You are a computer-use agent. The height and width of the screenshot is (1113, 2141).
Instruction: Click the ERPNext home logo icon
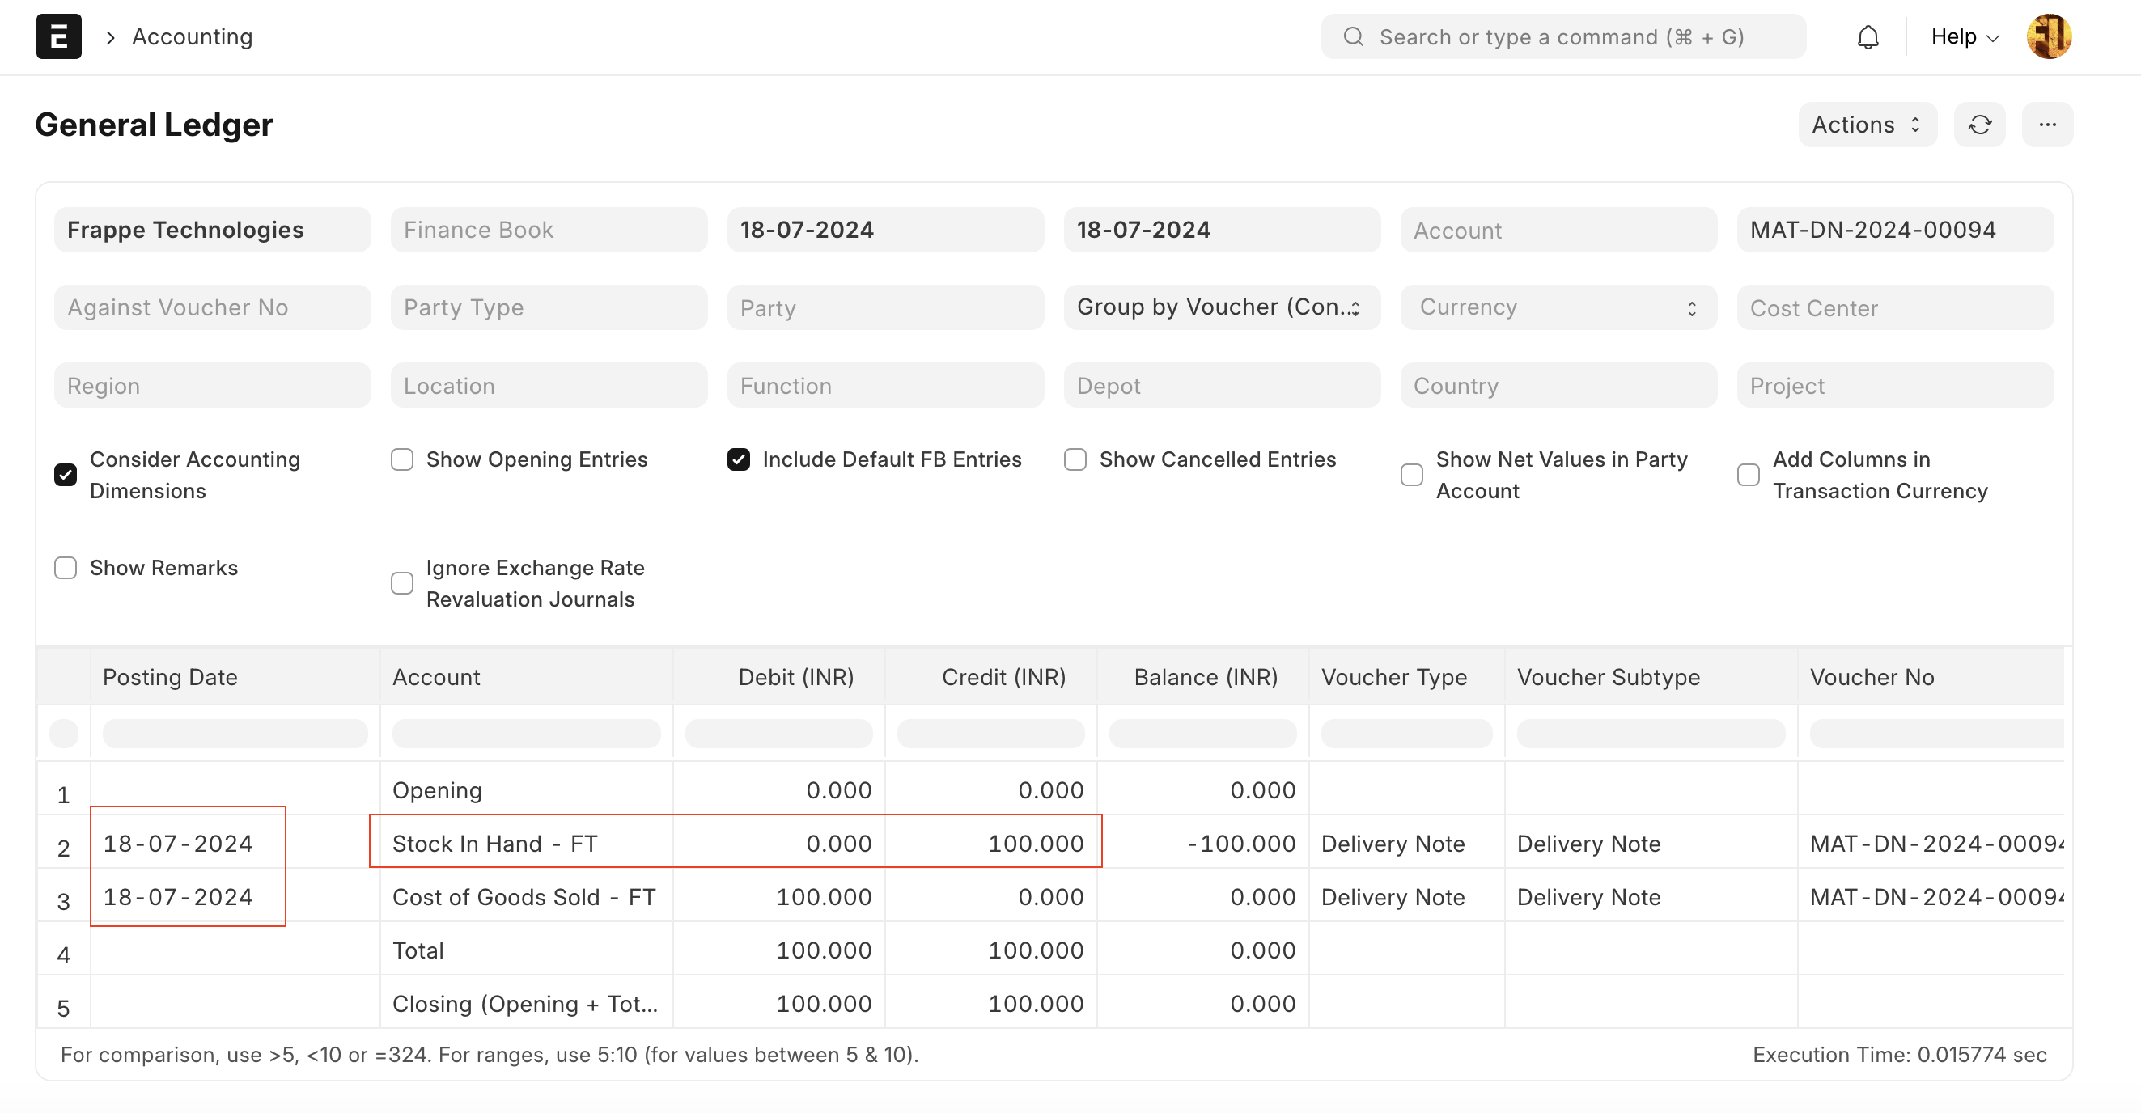[58, 36]
